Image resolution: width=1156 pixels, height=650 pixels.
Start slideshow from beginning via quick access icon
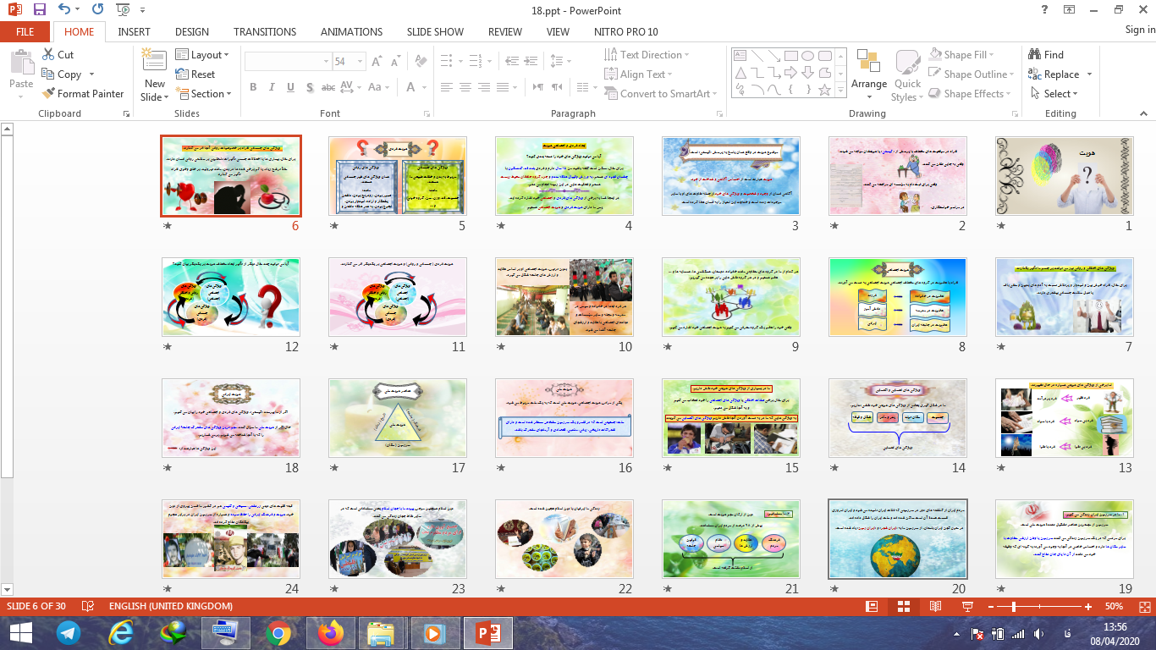(124, 10)
